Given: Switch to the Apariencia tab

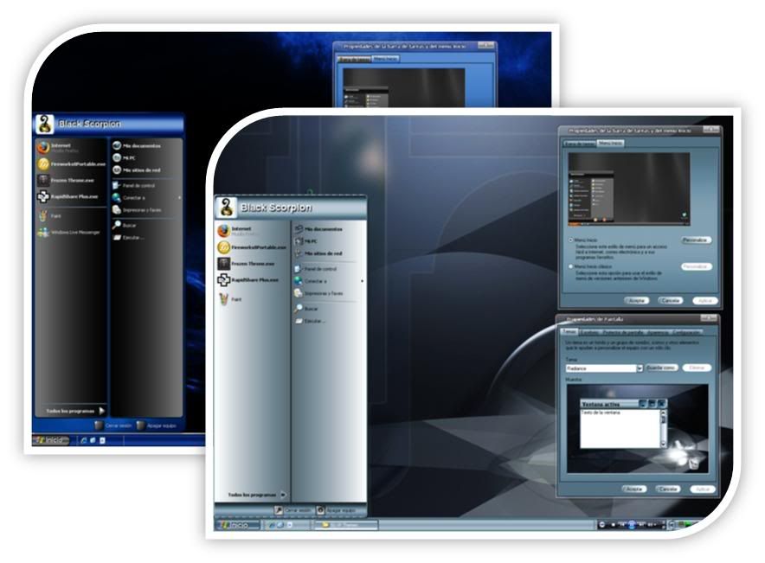Looking at the screenshot, I should pos(659,332).
